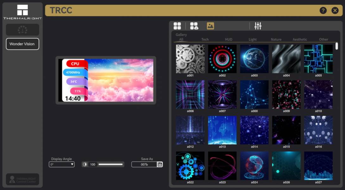Image resolution: width=345 pixels, height=190 pixels.
Task: Switch to the HUD gallery tab
Action: coord(229,40)
